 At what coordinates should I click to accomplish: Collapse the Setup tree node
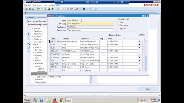pyautogui.click(x=32, y=45)
